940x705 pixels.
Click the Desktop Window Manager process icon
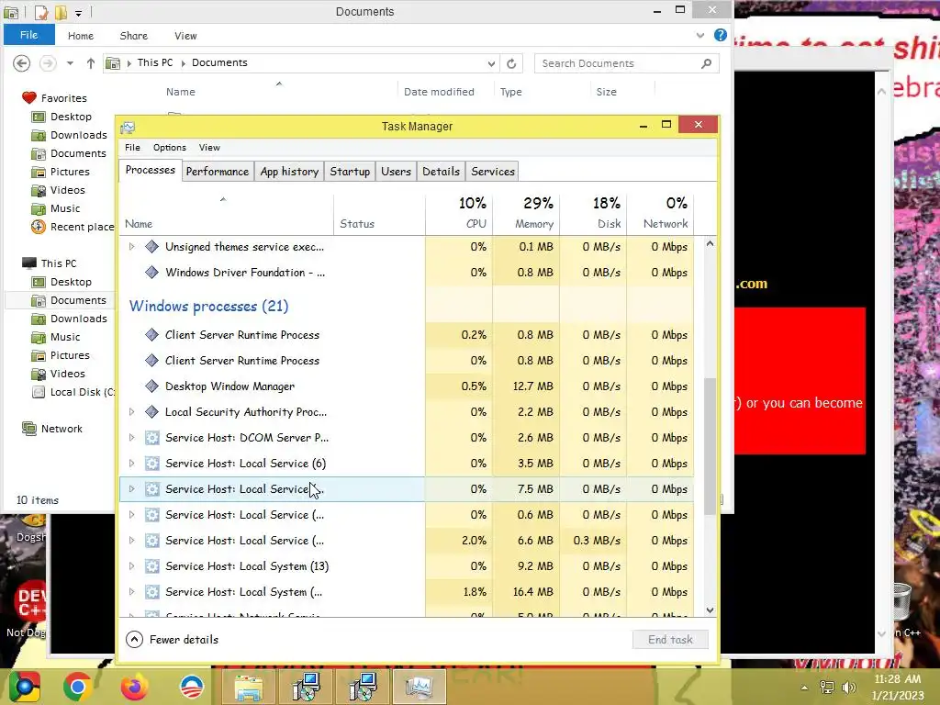coord(152,386)
